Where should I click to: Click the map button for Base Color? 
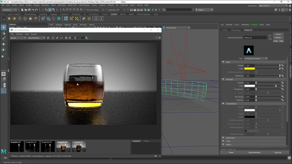pyautogui.click(x=282, y=69)
